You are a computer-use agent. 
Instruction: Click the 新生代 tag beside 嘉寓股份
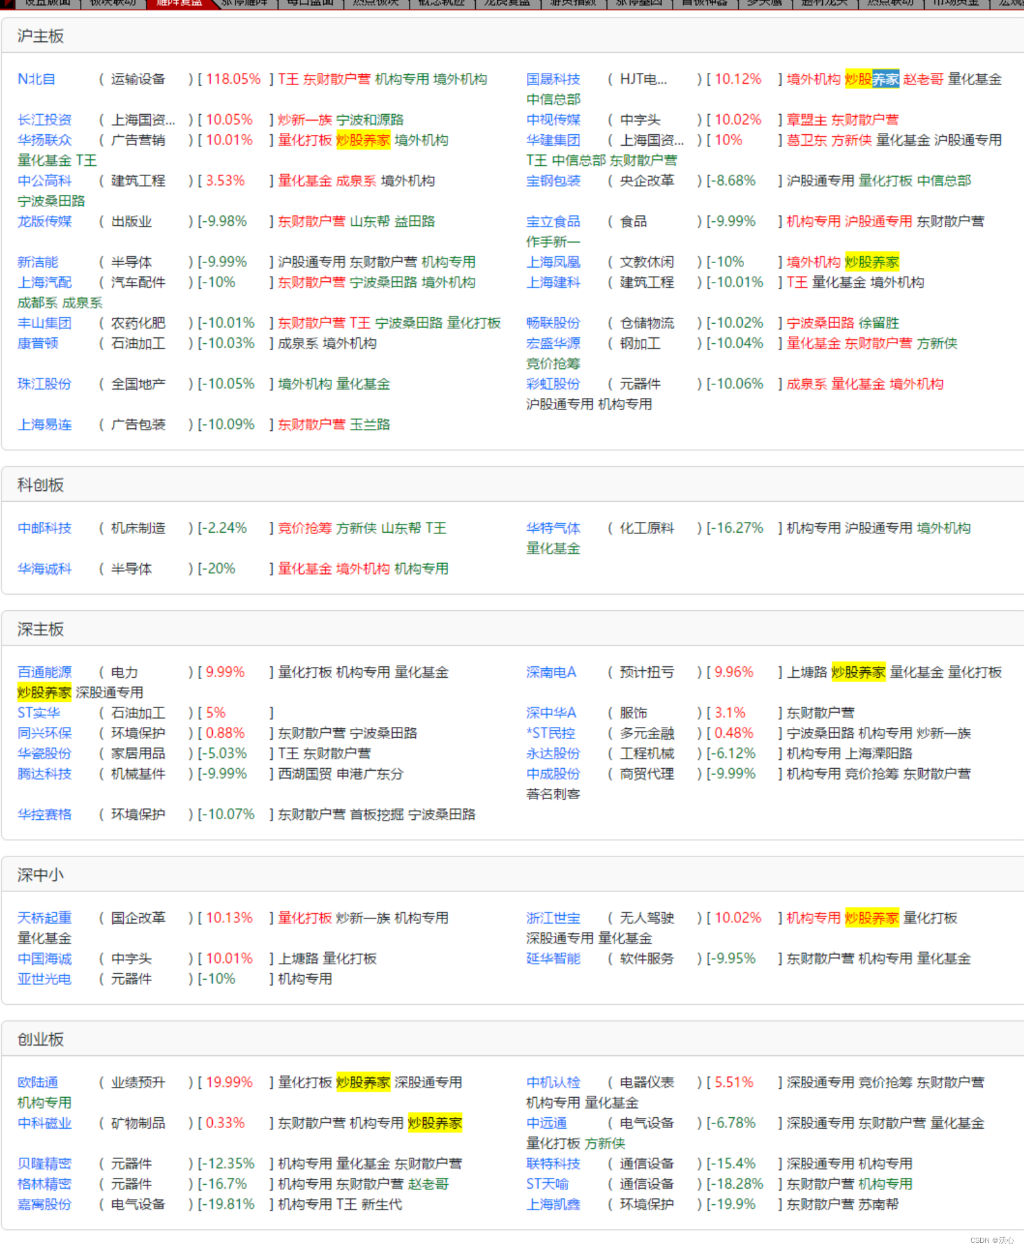382,1204
